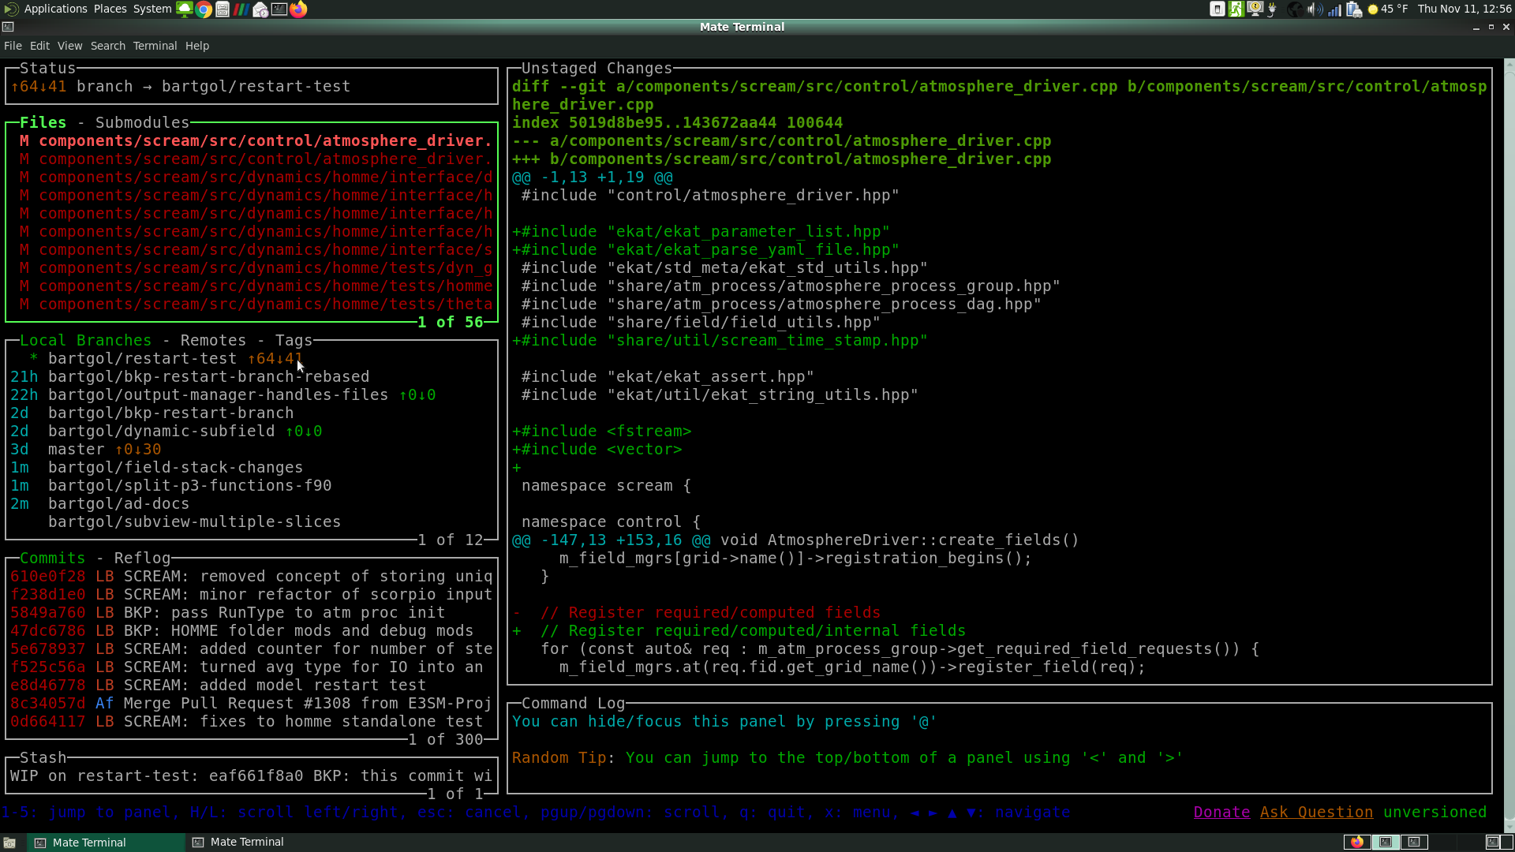The image size is (1515, 852).
Task: Click the terminal's vertical scrollbar
Action: coord(1509,444)
